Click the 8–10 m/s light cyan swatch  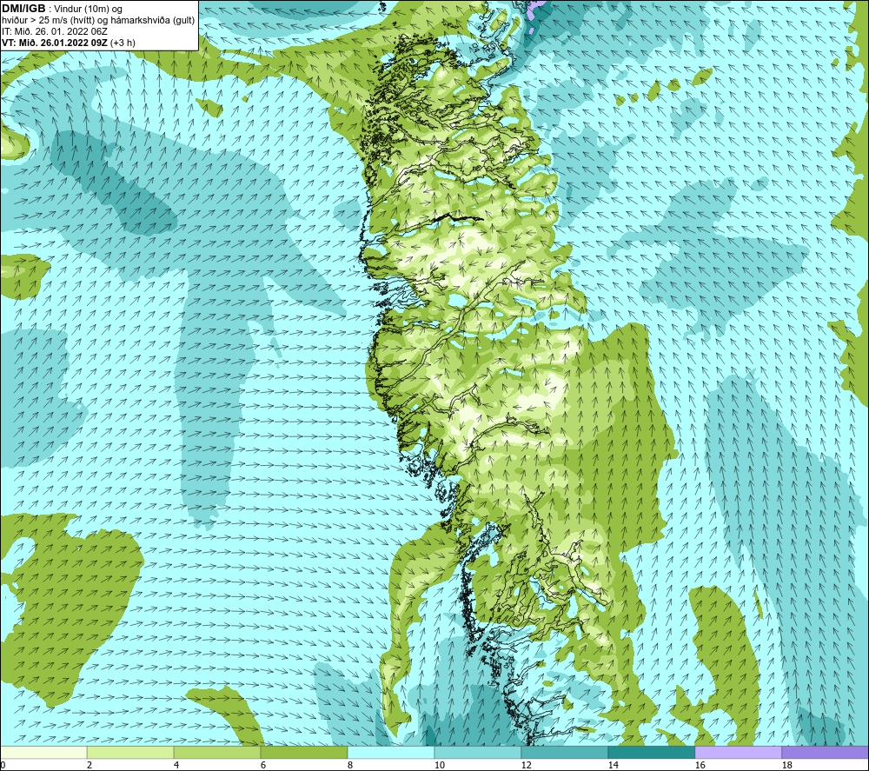(391, 752)
